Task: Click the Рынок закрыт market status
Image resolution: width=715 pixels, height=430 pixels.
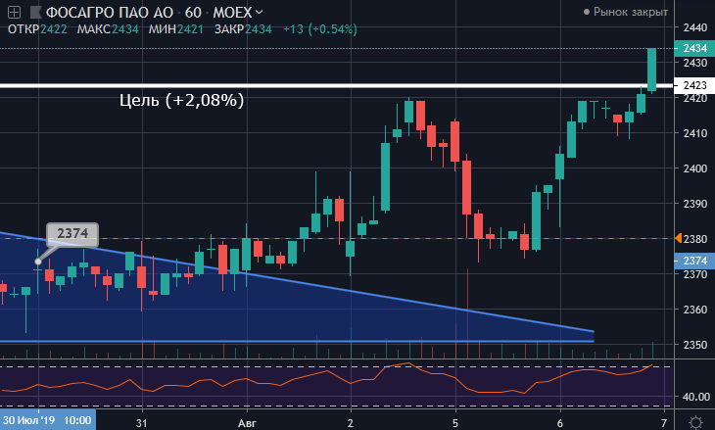Action: coord(626,12)
